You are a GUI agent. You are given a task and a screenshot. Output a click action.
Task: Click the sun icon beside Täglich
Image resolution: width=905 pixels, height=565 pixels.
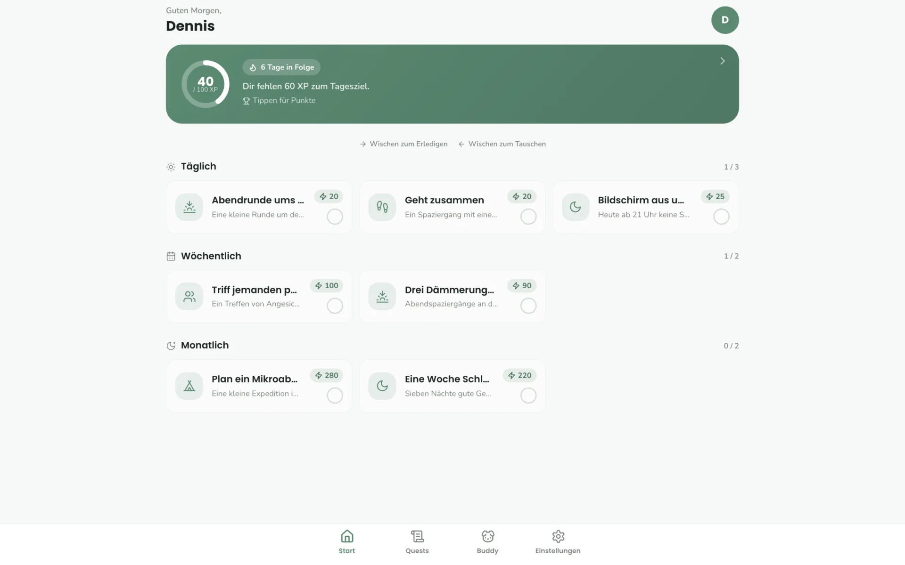[x=171, y=167]
